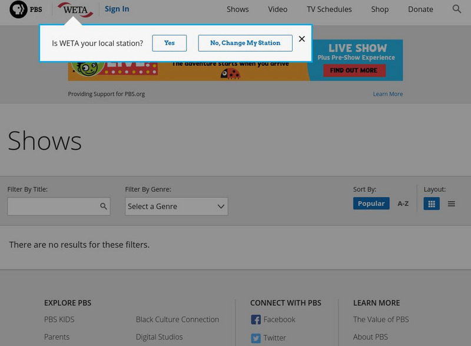This screenshot has height=346, width=471.
Task: Click the WETA station logo
Action: [75, 9]
